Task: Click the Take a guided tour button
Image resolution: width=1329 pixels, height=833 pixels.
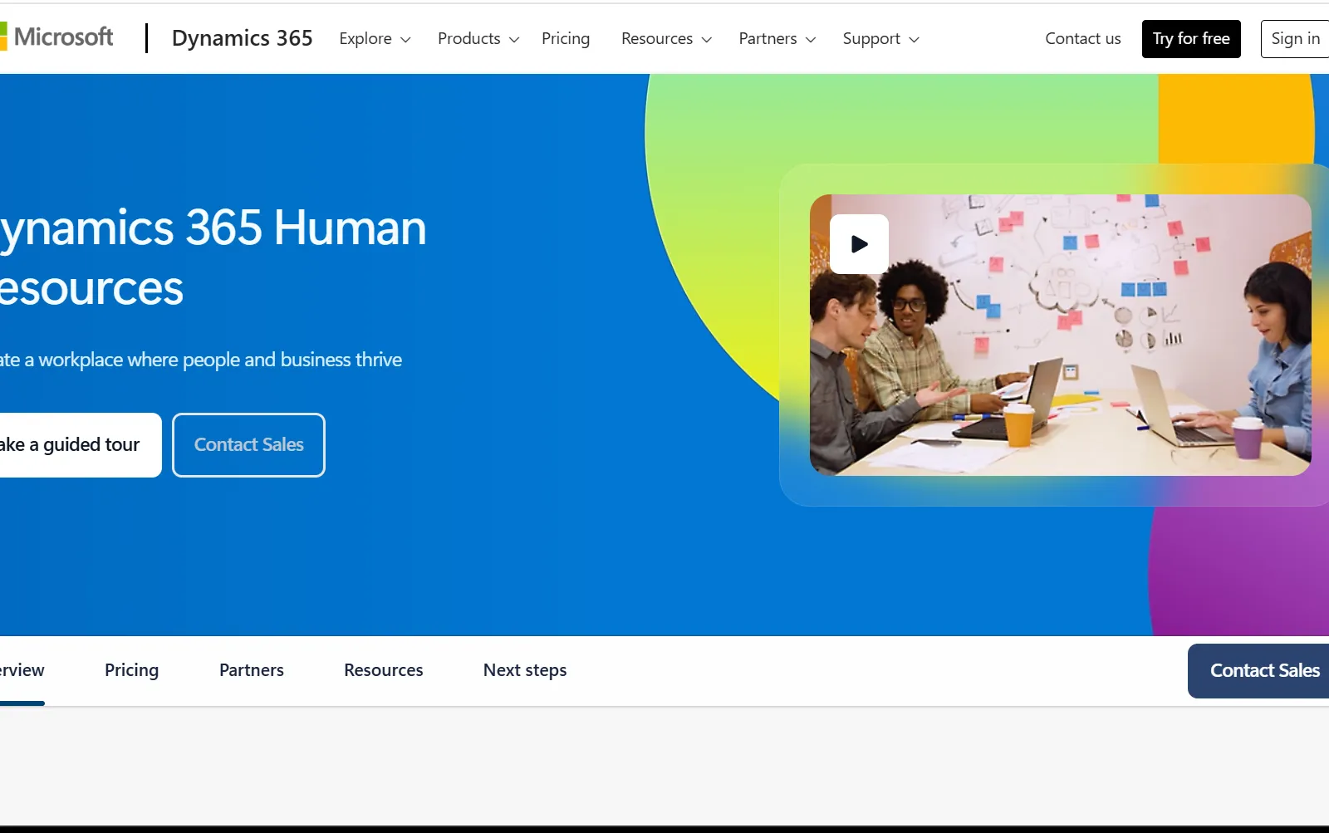Action: [80, 445]
